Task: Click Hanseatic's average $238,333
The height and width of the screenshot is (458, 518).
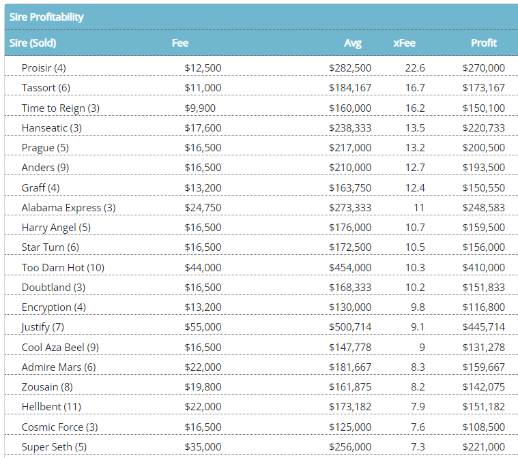Action: pyautogui.click(x=350, y=128)
